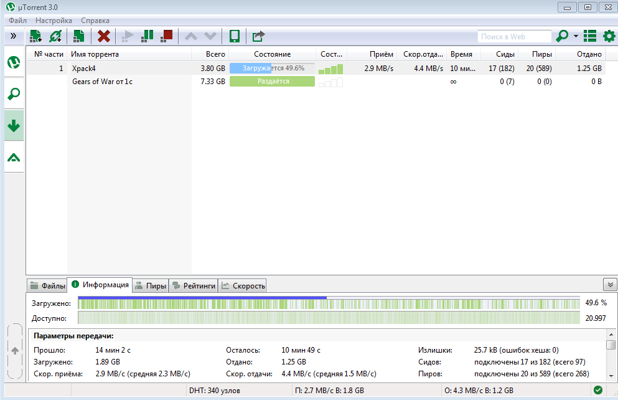
Task: Click Gears of War health bars indicator
Action: point(330,82)
